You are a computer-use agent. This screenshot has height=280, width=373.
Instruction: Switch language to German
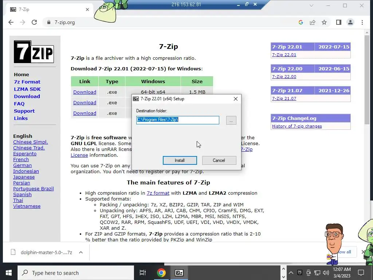(22, 166)
